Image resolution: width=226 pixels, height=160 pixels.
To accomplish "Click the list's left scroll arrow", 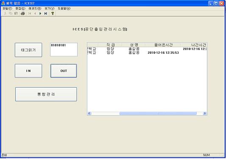I will tap(89, 113).
